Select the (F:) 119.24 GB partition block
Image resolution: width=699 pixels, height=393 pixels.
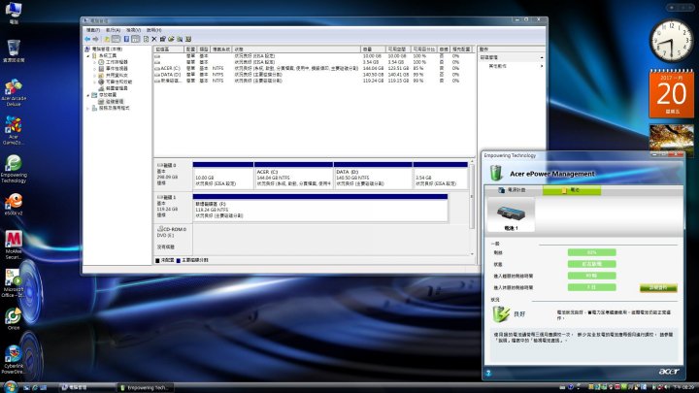[320, 208]
